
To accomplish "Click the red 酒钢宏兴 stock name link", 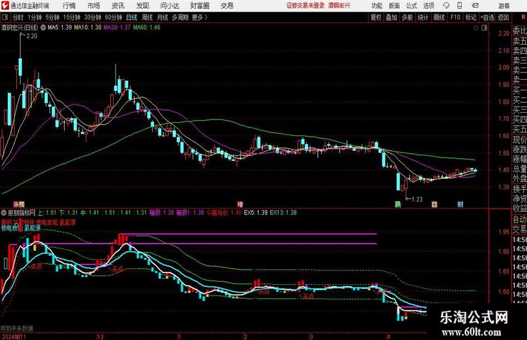I will (x=339, y=6).
